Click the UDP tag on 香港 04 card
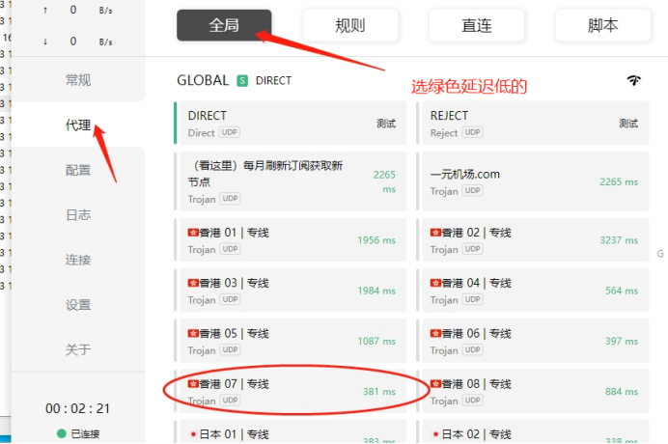Screen dimensions: 668x444 point(472,299)
